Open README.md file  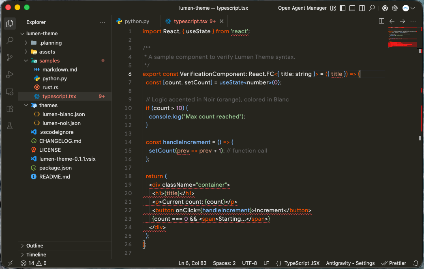point(65,177)
